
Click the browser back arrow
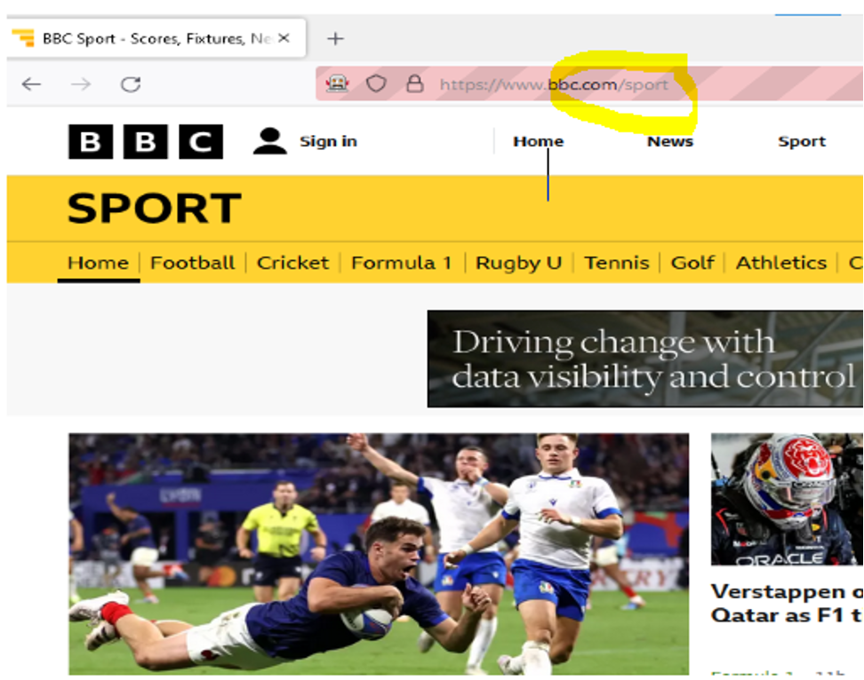(32, 84)
